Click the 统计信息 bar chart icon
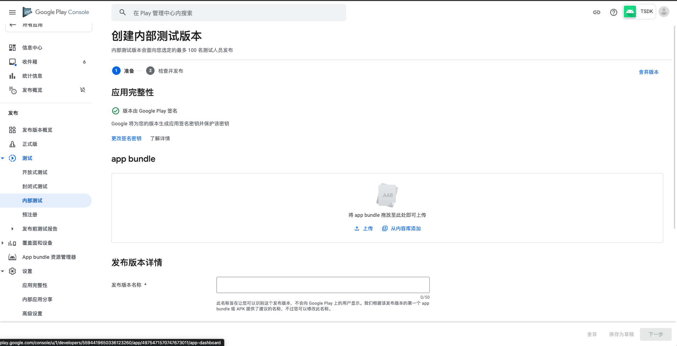This screenshot has width=677, height=346. click(x=12, y=76)
